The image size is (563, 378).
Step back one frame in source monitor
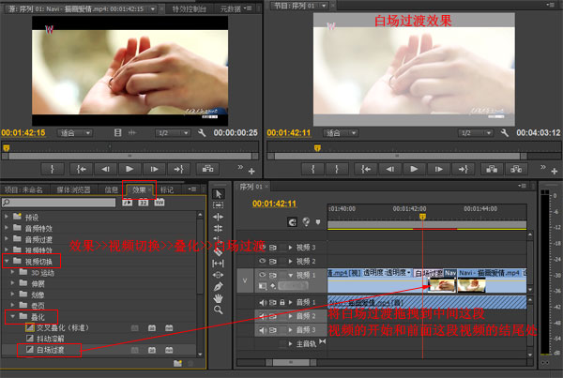coord(105,169)
